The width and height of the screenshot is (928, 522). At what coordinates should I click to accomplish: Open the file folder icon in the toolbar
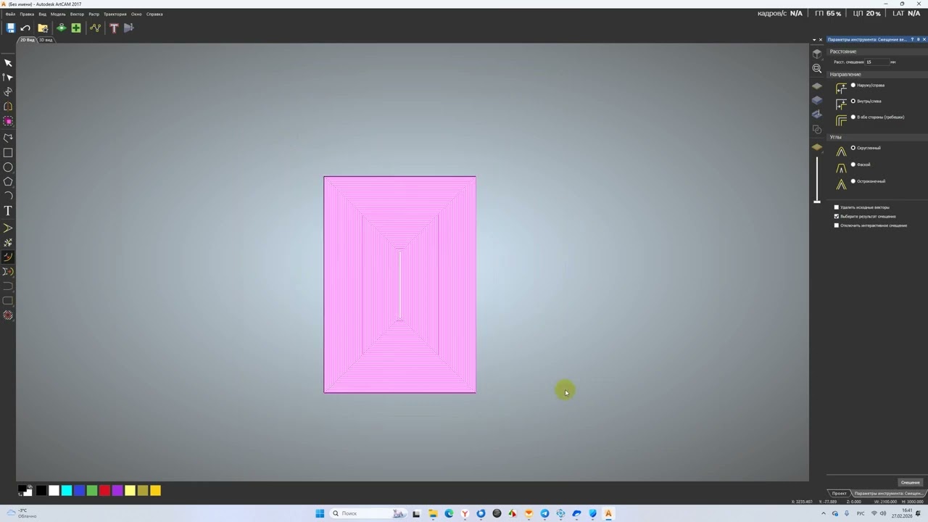coord(43,28)
